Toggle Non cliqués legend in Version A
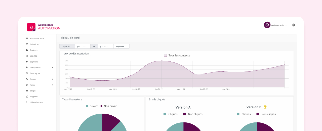This screenshot has height=131, width=322. (x=193, y=114)
